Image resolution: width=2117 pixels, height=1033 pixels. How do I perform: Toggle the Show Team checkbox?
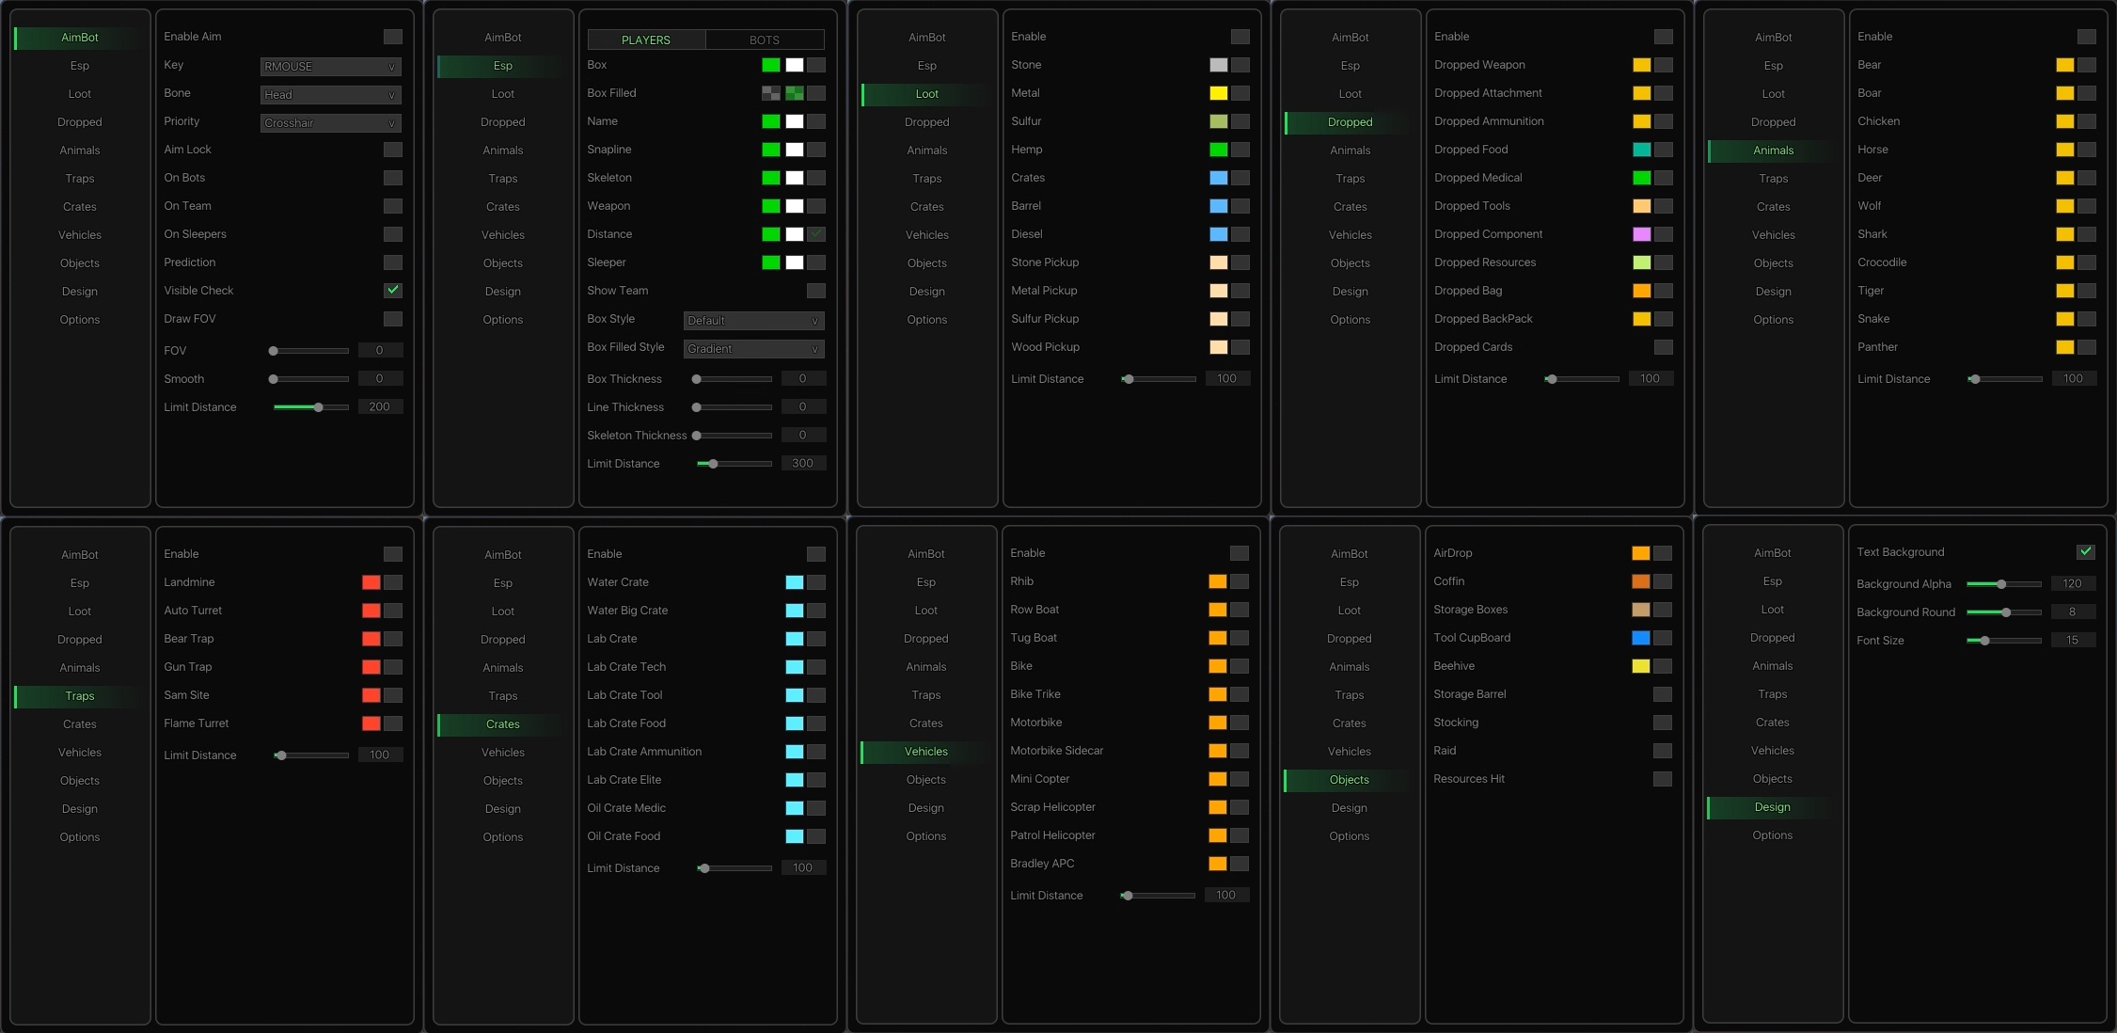(816, 291)
